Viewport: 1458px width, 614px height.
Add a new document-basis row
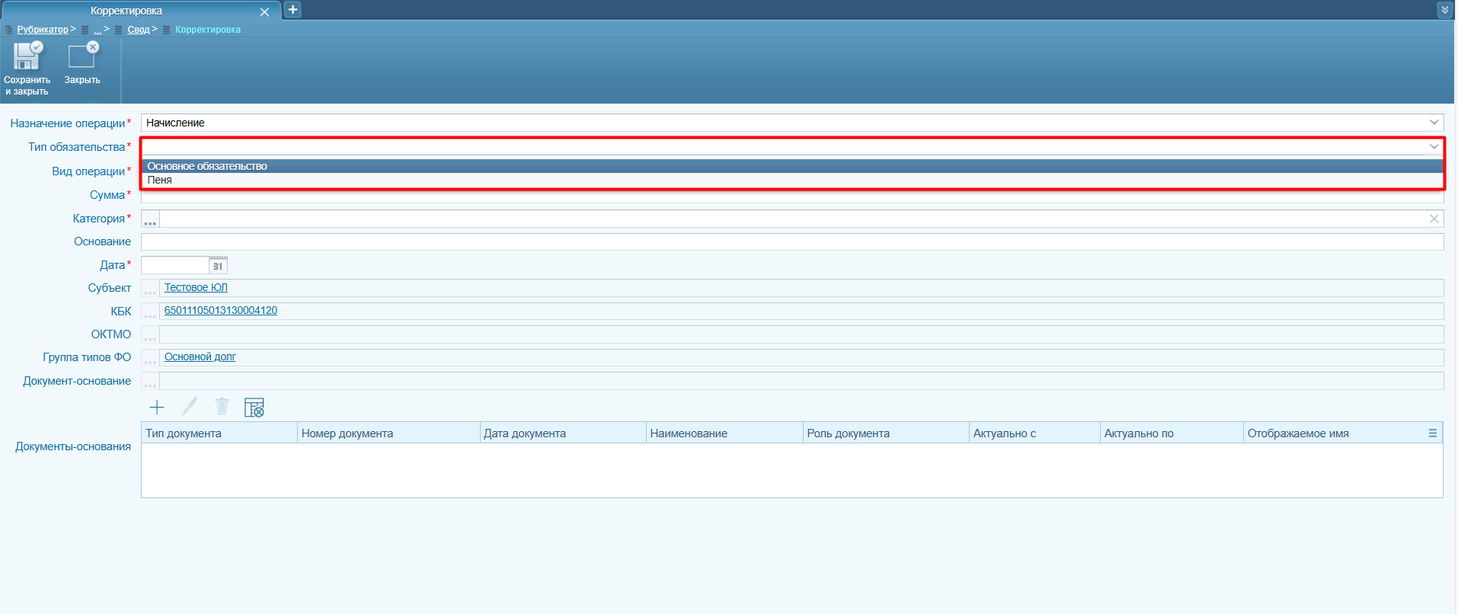coord(157,407)
